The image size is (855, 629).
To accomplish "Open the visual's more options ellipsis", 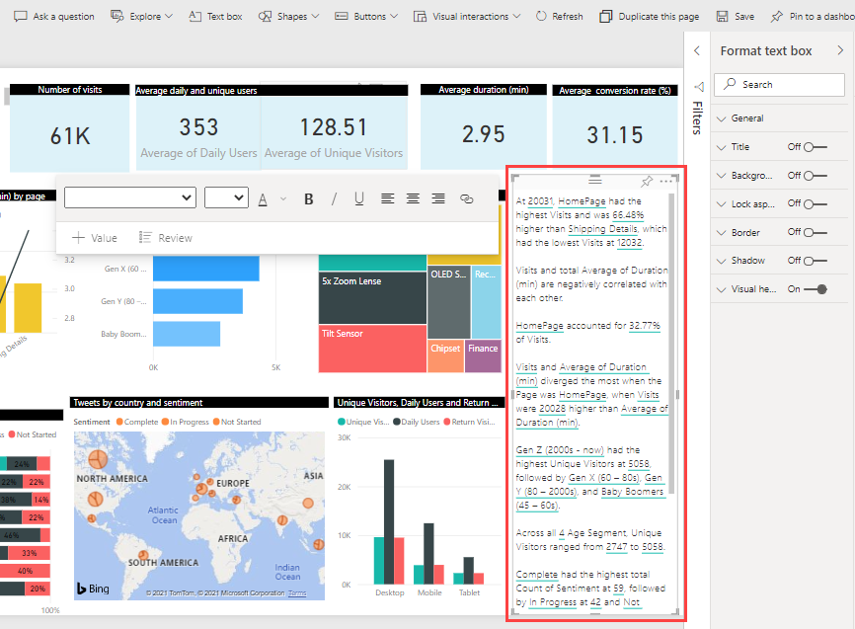I will [665, 181].
